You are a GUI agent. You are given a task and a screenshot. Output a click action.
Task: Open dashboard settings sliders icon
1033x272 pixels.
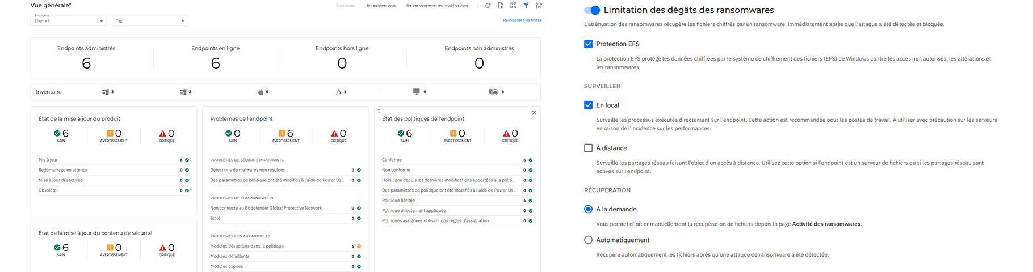(x=539, y=6)
